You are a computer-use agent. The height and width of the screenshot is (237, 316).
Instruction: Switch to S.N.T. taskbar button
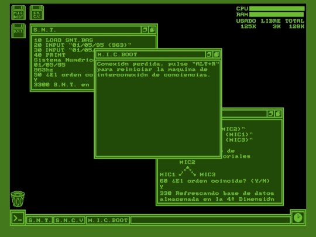(39, 220)
